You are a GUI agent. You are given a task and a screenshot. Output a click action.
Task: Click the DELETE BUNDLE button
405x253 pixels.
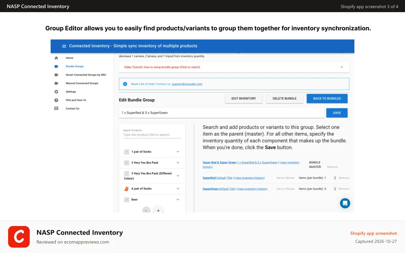pyautogui.click(x=285, y=99)
